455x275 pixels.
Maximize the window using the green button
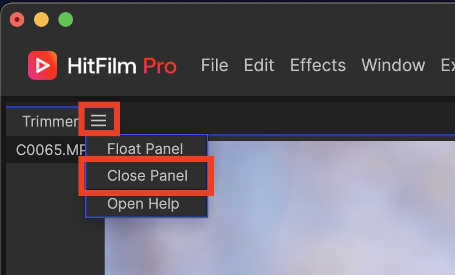pos(66,20)
